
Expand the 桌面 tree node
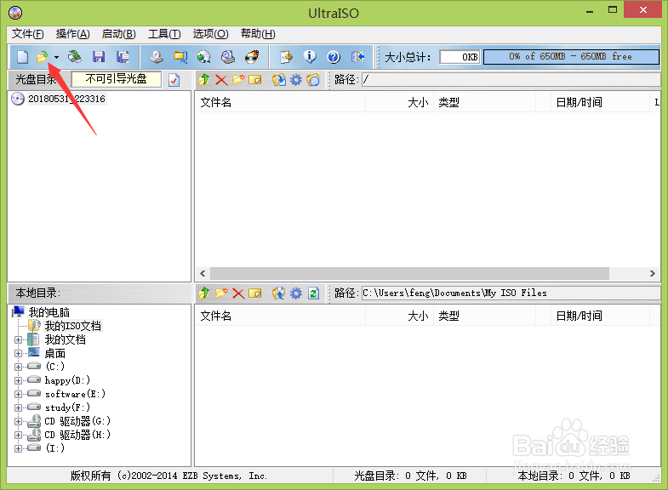(19, 353)
